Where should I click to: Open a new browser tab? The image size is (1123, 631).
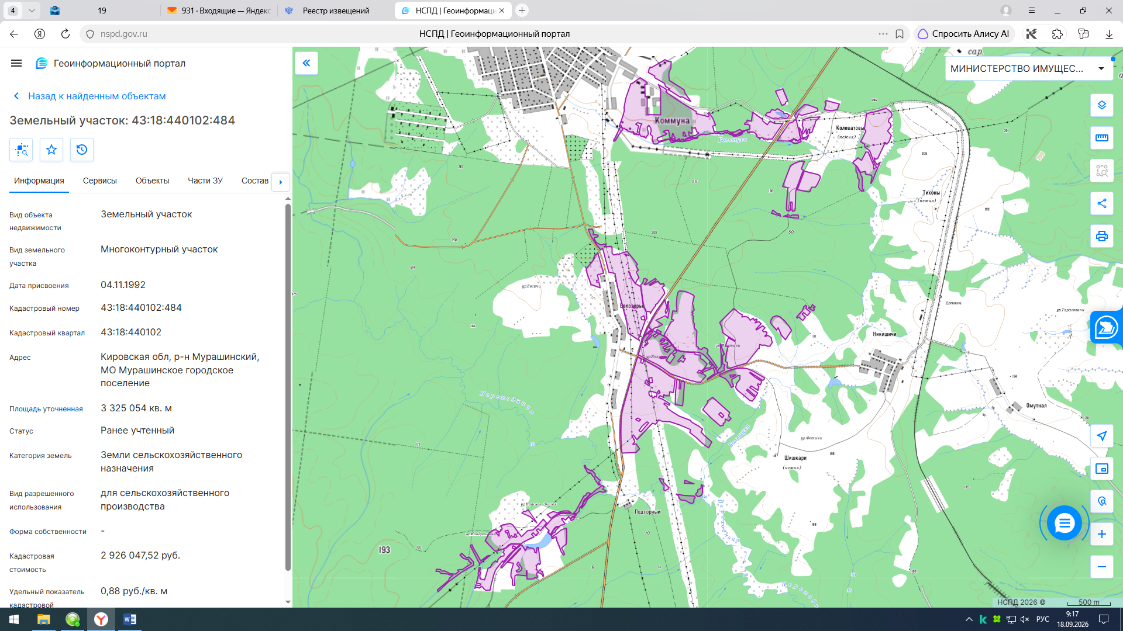(522, 11)
